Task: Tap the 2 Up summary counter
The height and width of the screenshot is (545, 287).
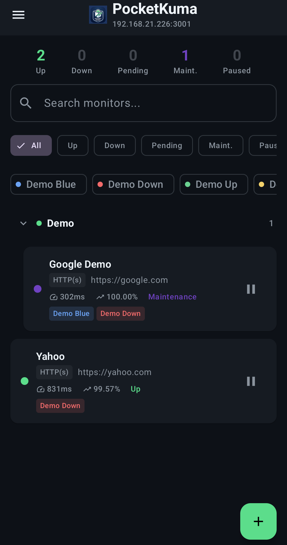Action: click(x=41, y=61)
